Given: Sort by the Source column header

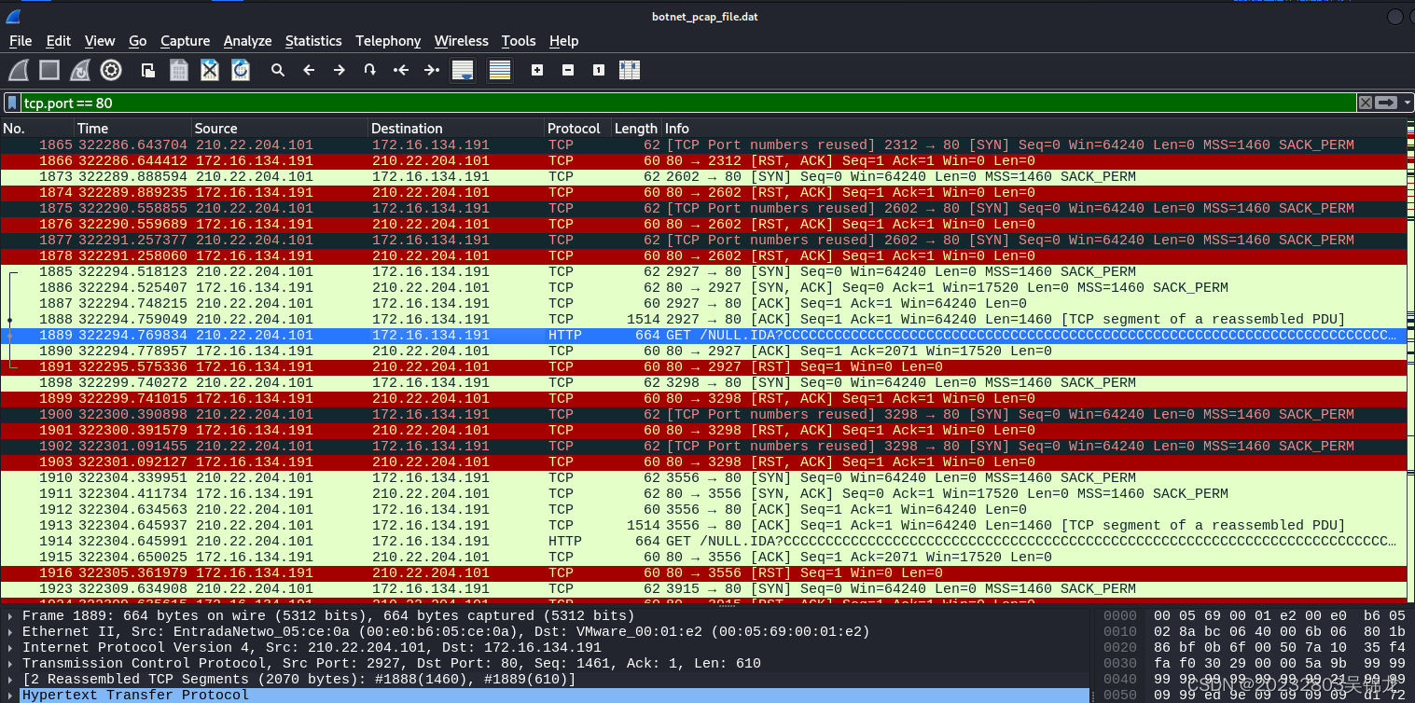Looking at the screenshot, I should [279, 129].
